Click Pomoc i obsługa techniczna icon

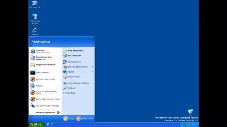point(65,83)
